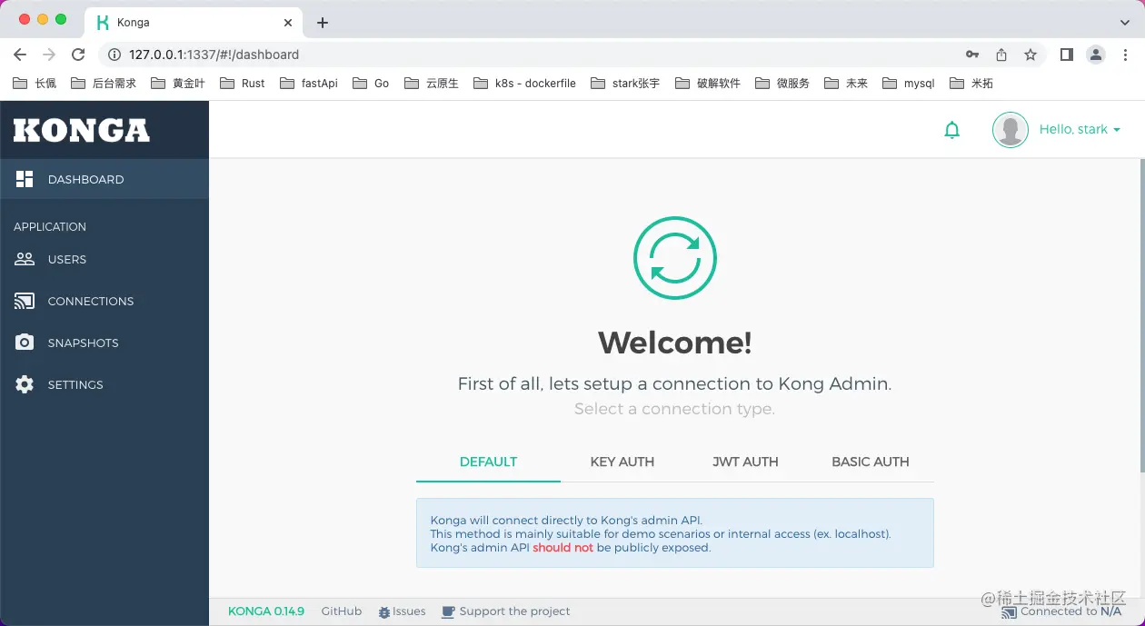This screenshot has height=626, width=1145.
Task: Open the 未来 bookmark folder
Action: 845,83
